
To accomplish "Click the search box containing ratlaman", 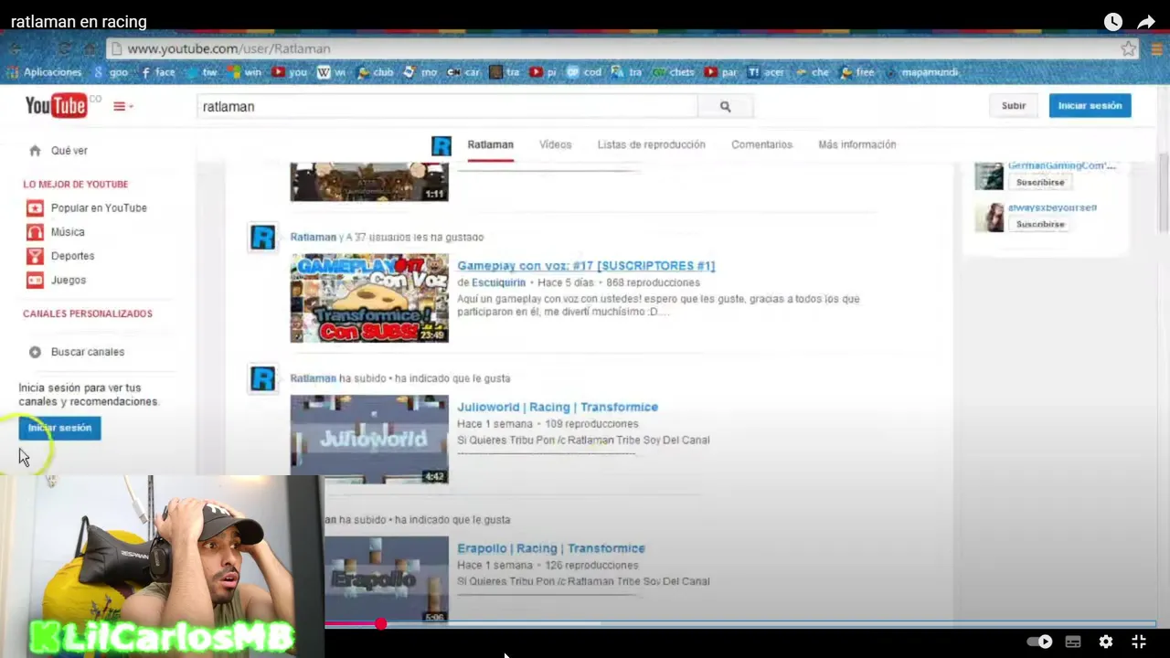I will [x=448, y=107].
